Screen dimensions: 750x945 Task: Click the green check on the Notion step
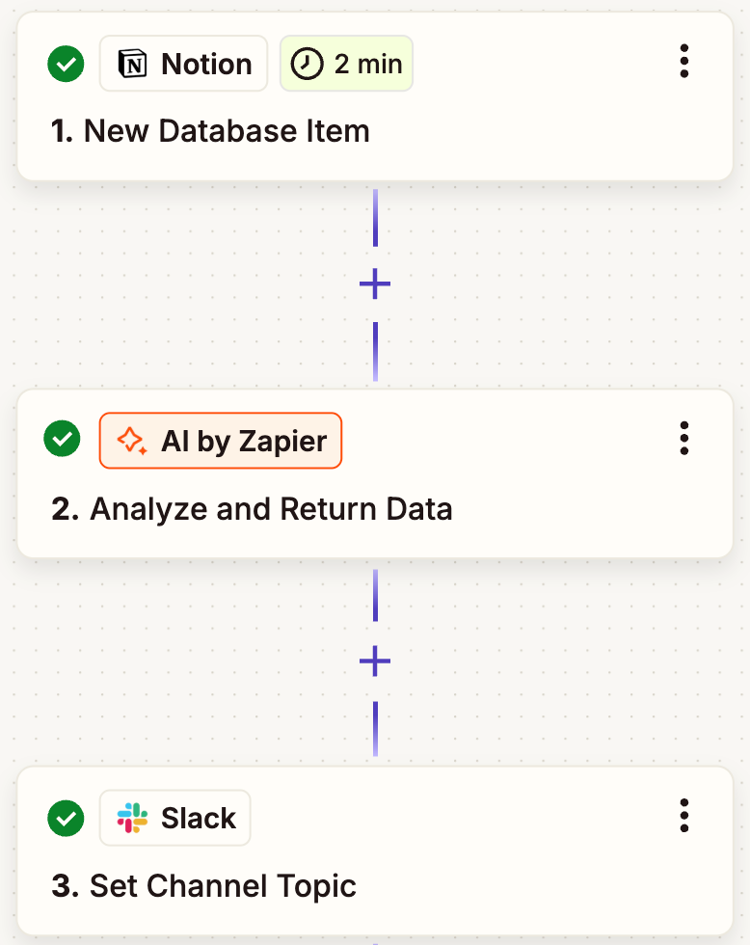66,65
